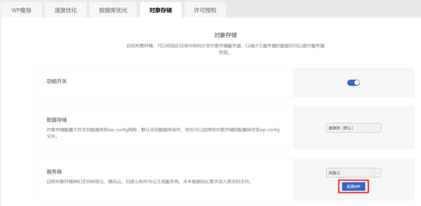Click the chevron arrow in 数据库（默认） dropdown
This screenshot has height=206, width=421.
[x=375, y=128]
